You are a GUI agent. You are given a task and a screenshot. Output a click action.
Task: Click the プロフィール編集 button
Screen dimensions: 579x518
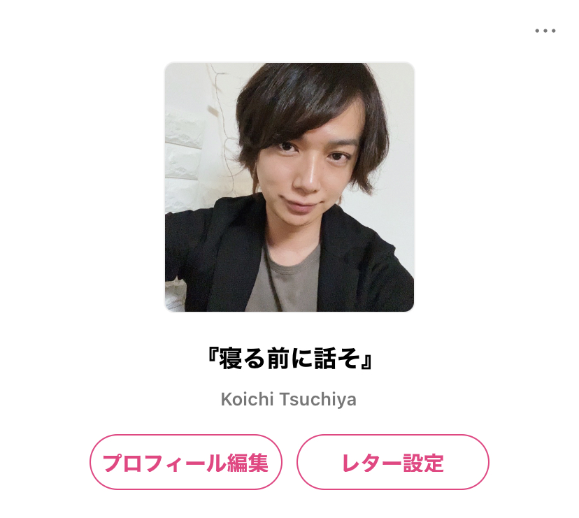(x=186, y=462)
